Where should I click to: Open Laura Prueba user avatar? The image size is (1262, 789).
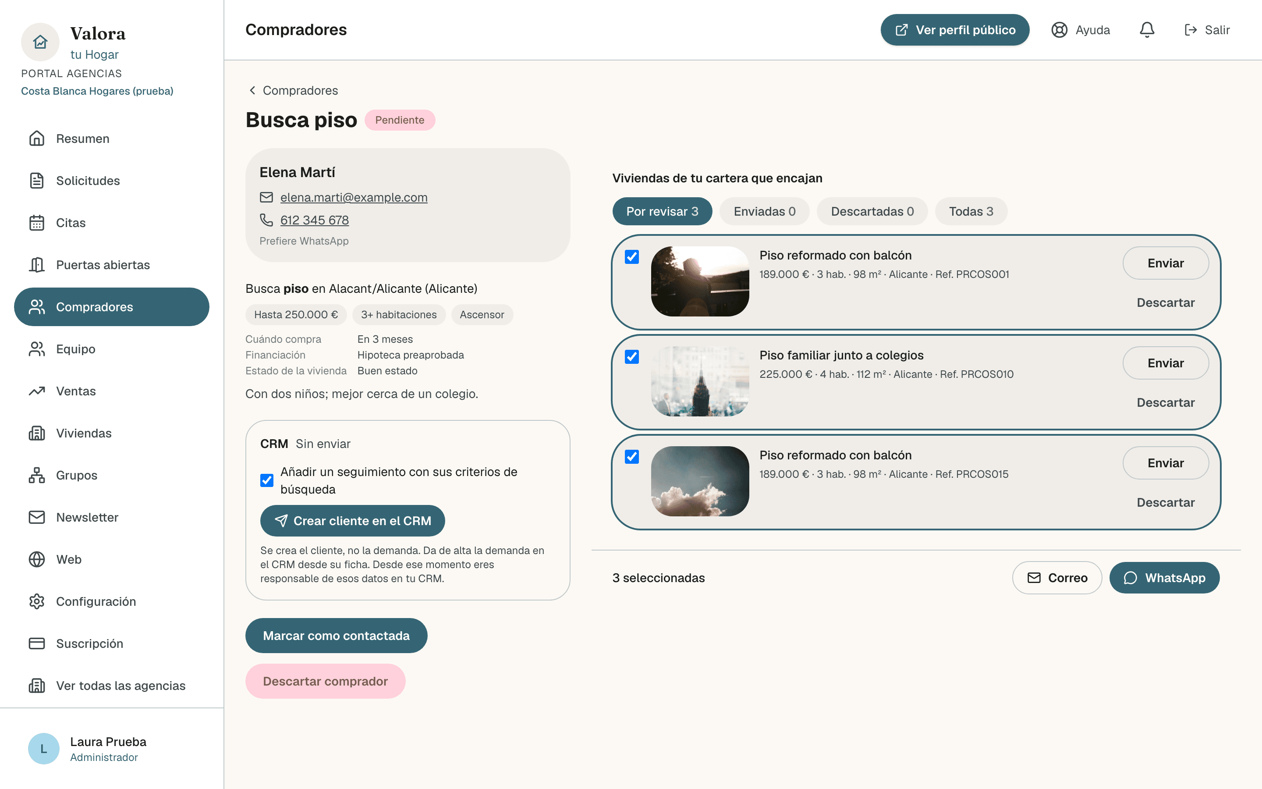pyautogui.click(x=44, y=749)
